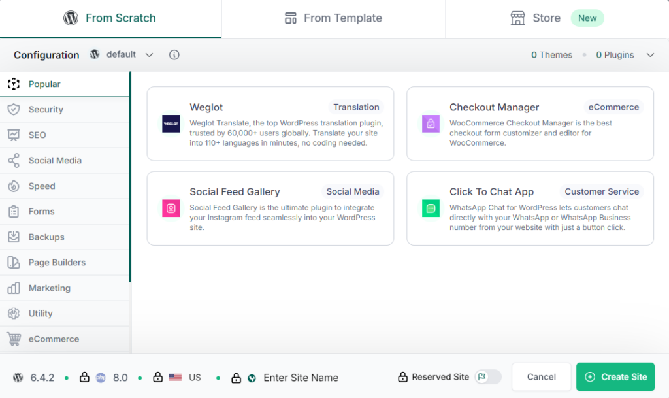Click the WordPress icon beside default
Image resolution: width=669 pixels, height=398 pixels.
click(x=95, y=54)
